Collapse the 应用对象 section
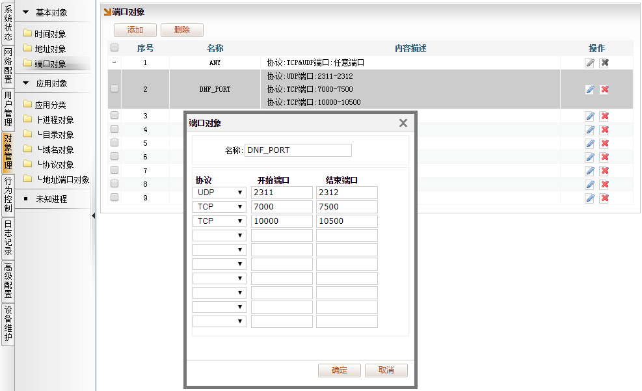 (26, 83)
